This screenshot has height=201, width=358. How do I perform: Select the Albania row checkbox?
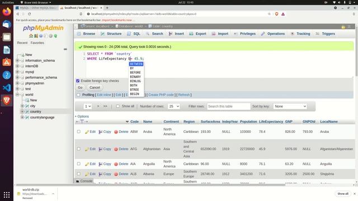[79, 174]
